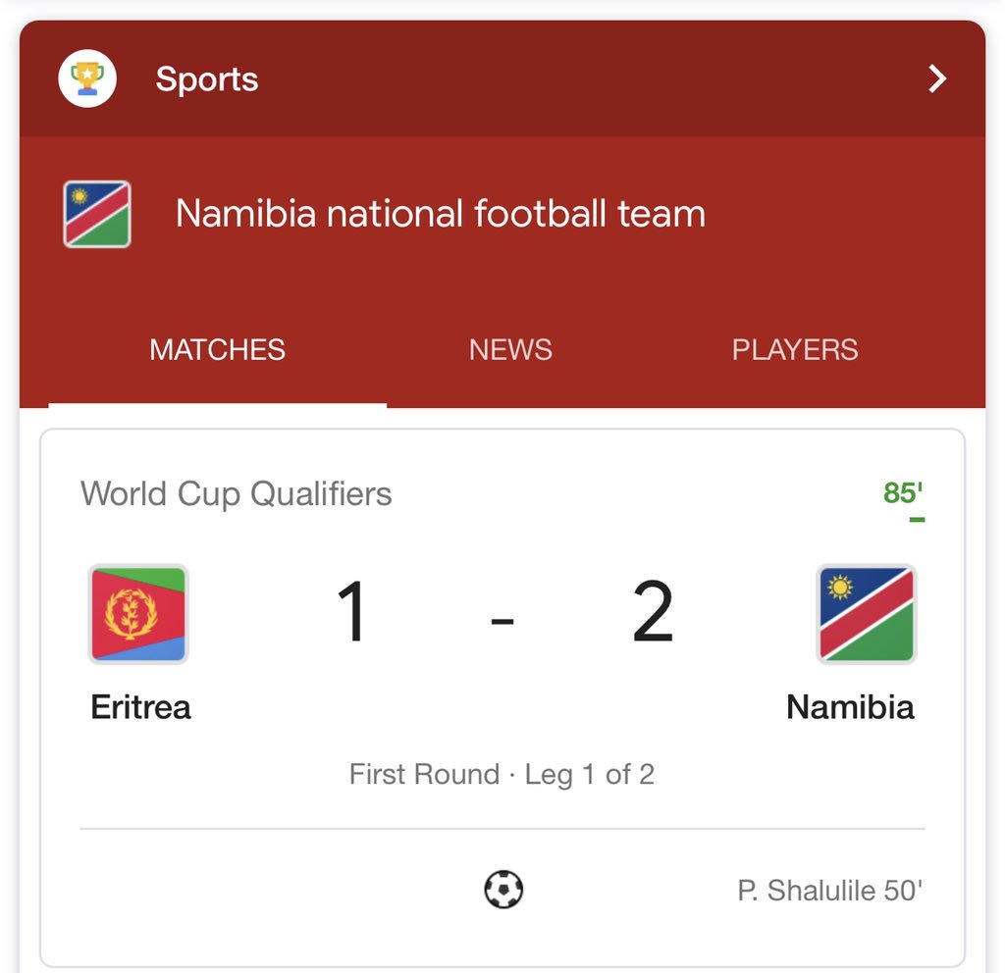The height and width of the screenshot is (973, 1005).
Task: Click the Namibia flag in the team header
Action: click(97, 214)
